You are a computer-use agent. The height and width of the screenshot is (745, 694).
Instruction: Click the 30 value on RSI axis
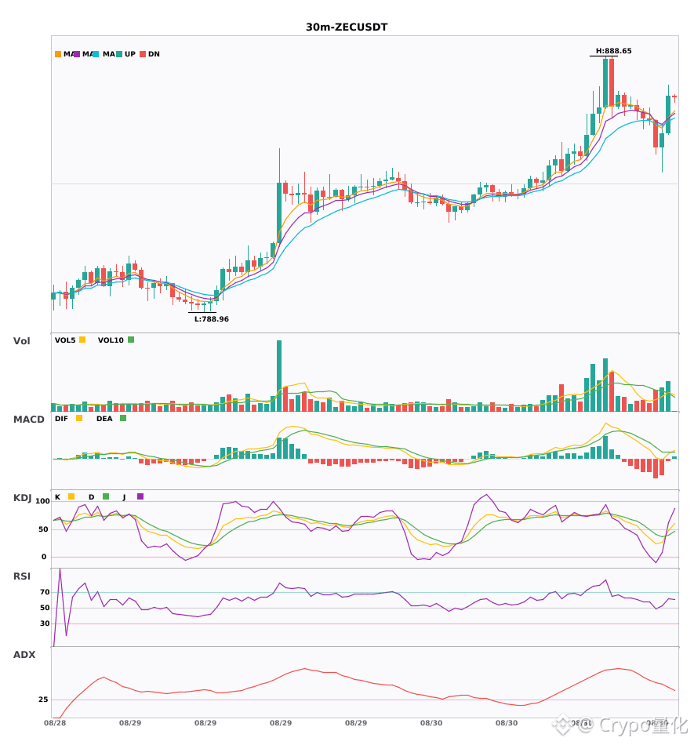[x=45, y=623]
